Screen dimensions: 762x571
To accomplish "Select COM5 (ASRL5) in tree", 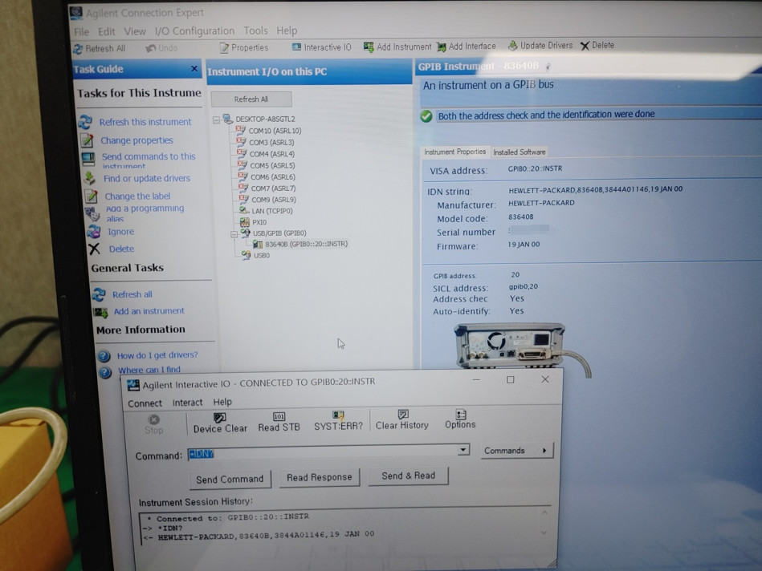I will (273, 165).
